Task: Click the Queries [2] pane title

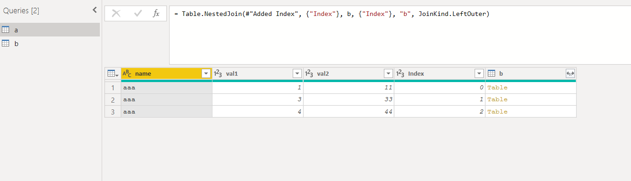Action: point(21,11)
